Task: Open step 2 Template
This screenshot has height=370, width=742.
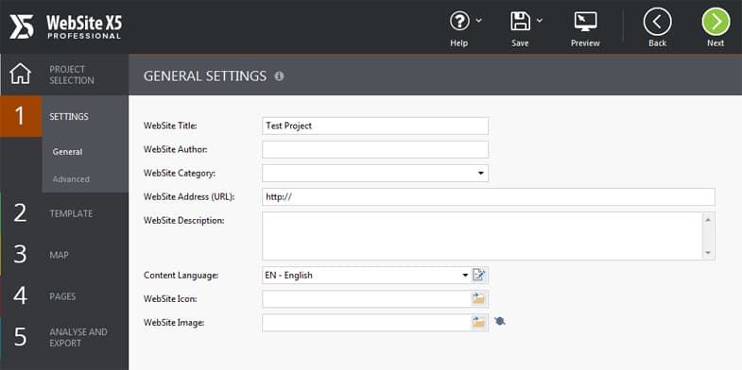Action: click(x=64, y=213)
